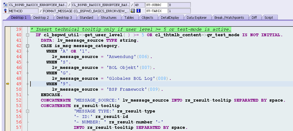Click line number 52 in the margin
This screenshot has width=293, height=131.
tap(19, 100)
